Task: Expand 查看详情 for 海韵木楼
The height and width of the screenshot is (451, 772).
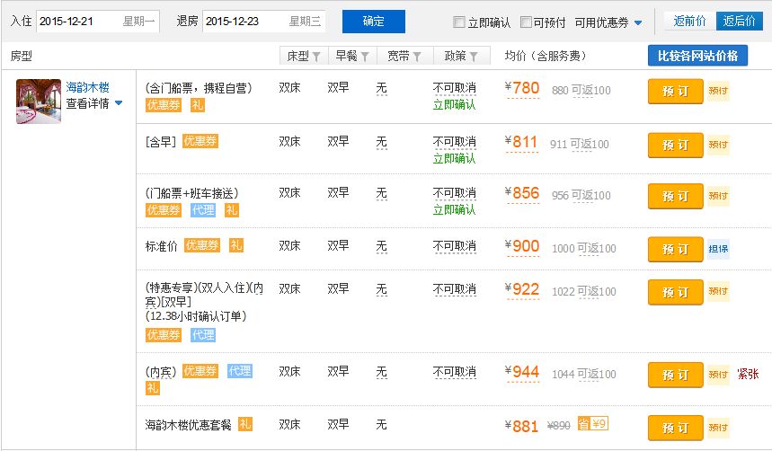Action: 93,103
